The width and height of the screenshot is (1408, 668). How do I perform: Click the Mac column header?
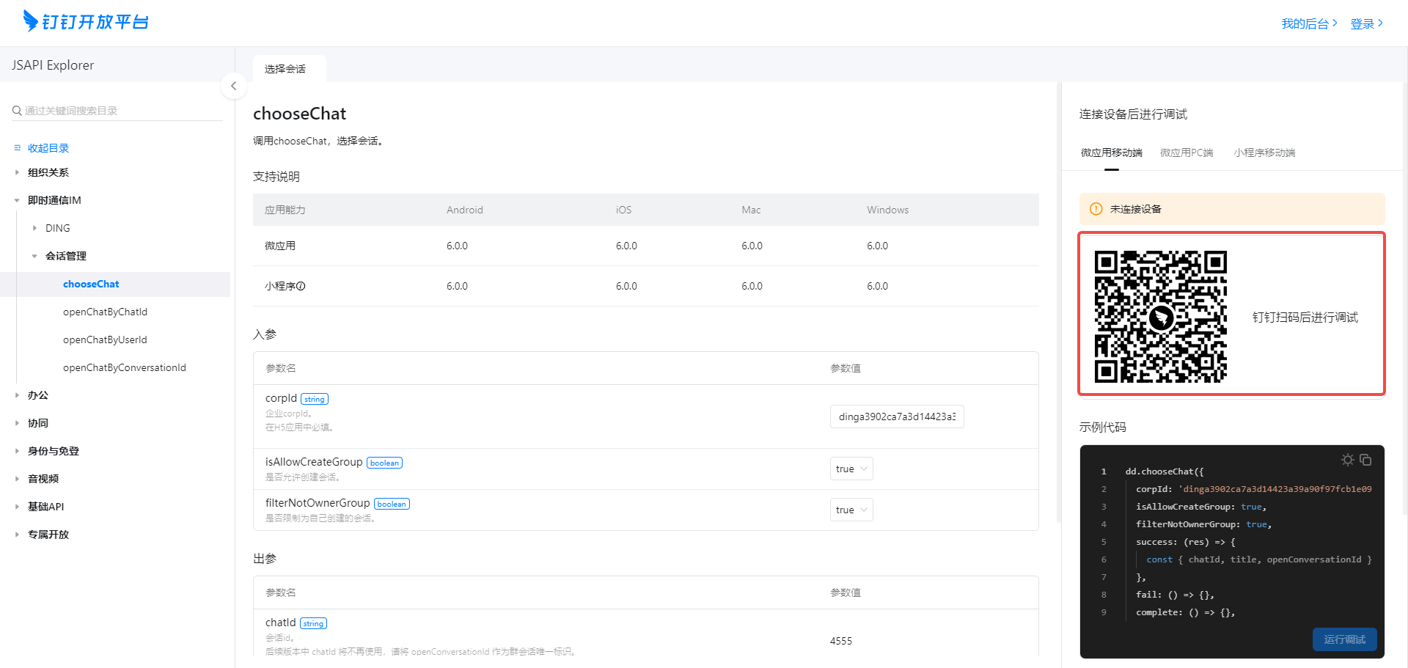tap(751, 210)
